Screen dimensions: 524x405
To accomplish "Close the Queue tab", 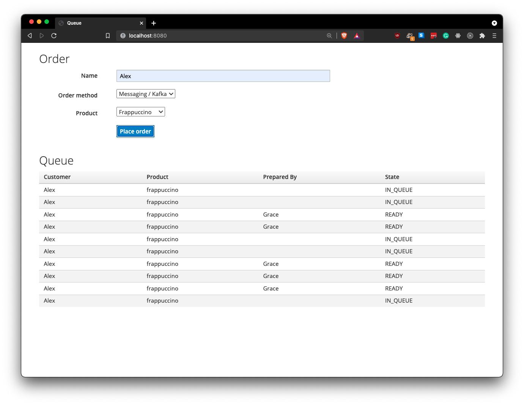I will click(142, 23).
